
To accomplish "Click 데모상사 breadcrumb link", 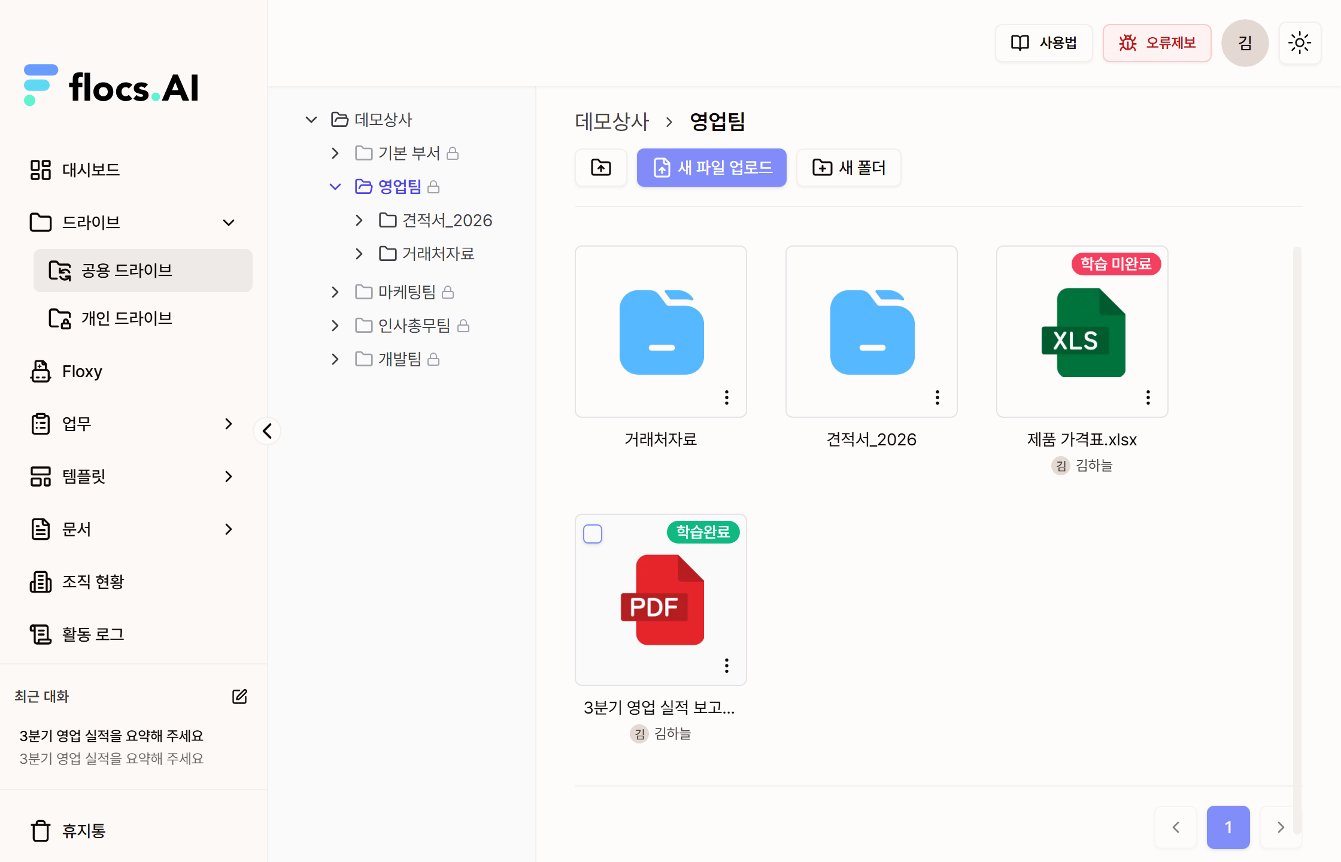I will (612, 122).
